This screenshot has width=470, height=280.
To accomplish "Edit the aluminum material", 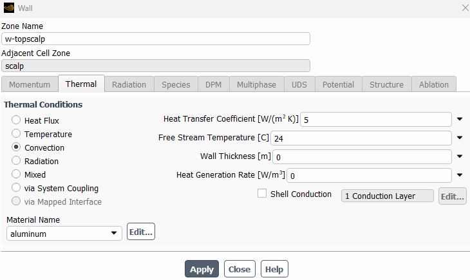I will click(x=141, y=232).
